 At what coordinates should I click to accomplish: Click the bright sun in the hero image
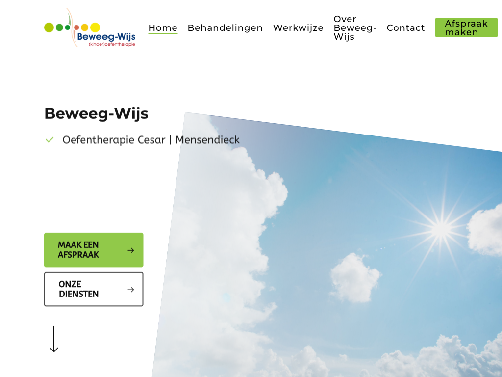(x=441, y=229)
